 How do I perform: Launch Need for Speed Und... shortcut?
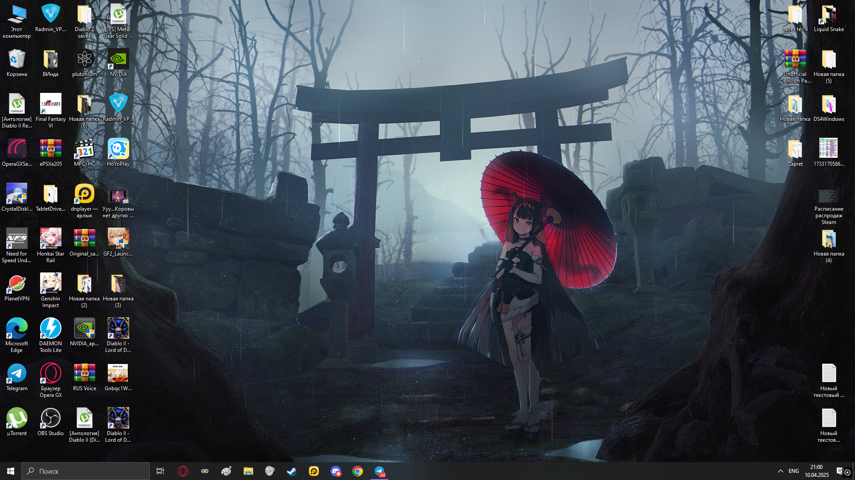[17, 246]
